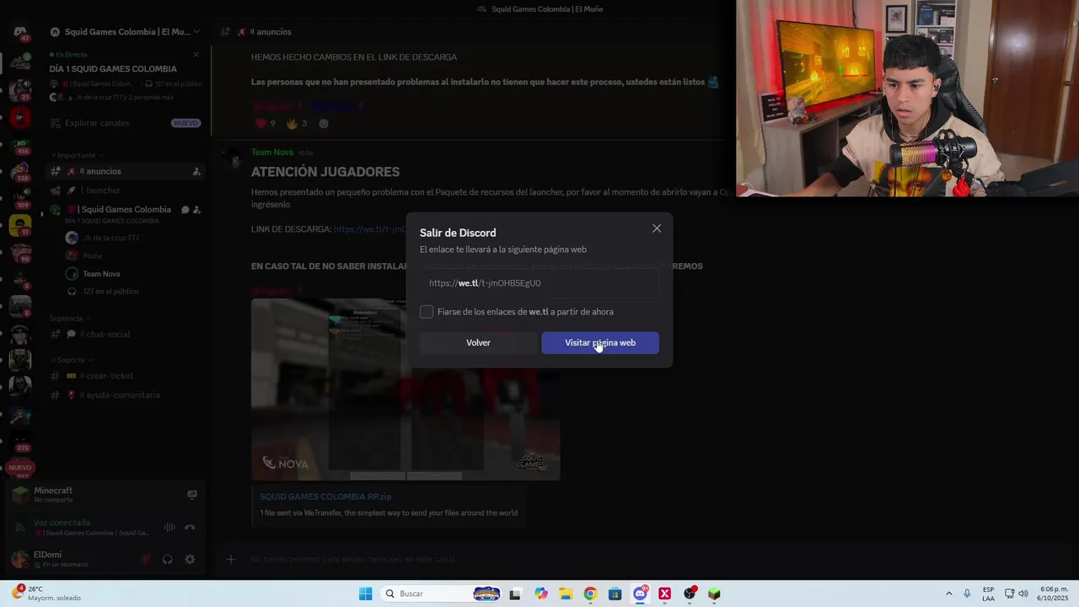Open chat icon of Squid Games Colombia stage
Image resolution: width=1079 pixels, height=607 pixels.
click(x=185, y=210)
